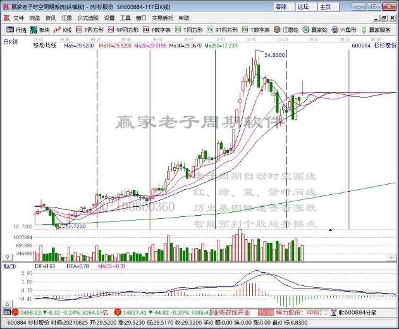Image resolution: width=399 pixels, height=329 pixels.
Task: Click the DEA=0.78 readout
Action: 78,266
